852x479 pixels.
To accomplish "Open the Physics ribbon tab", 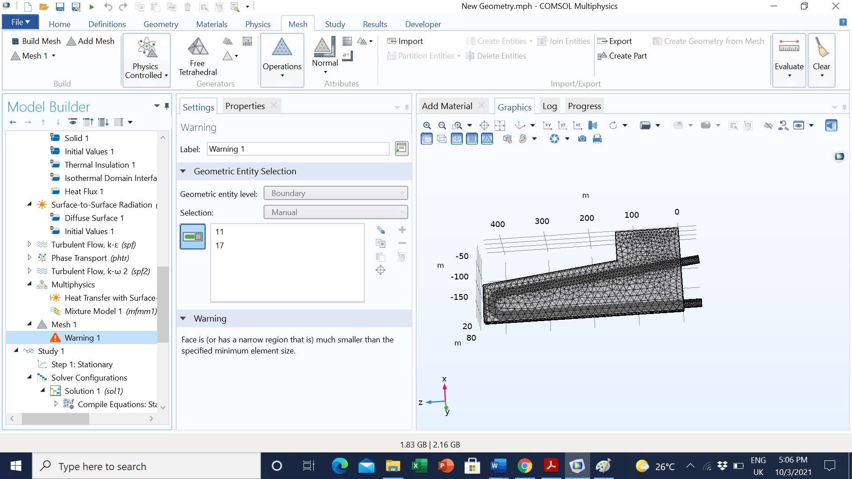I will 257,24.
